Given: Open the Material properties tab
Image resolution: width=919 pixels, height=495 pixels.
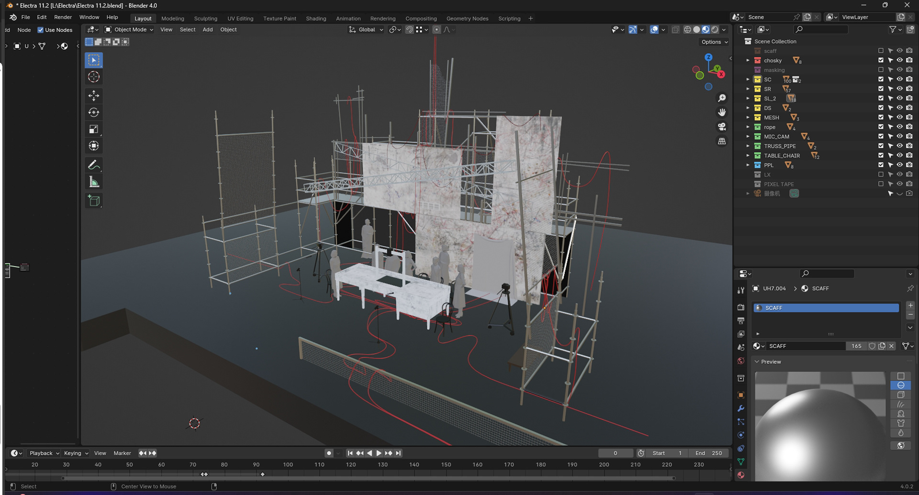Looking at the screenshot, I should (741, 475).
